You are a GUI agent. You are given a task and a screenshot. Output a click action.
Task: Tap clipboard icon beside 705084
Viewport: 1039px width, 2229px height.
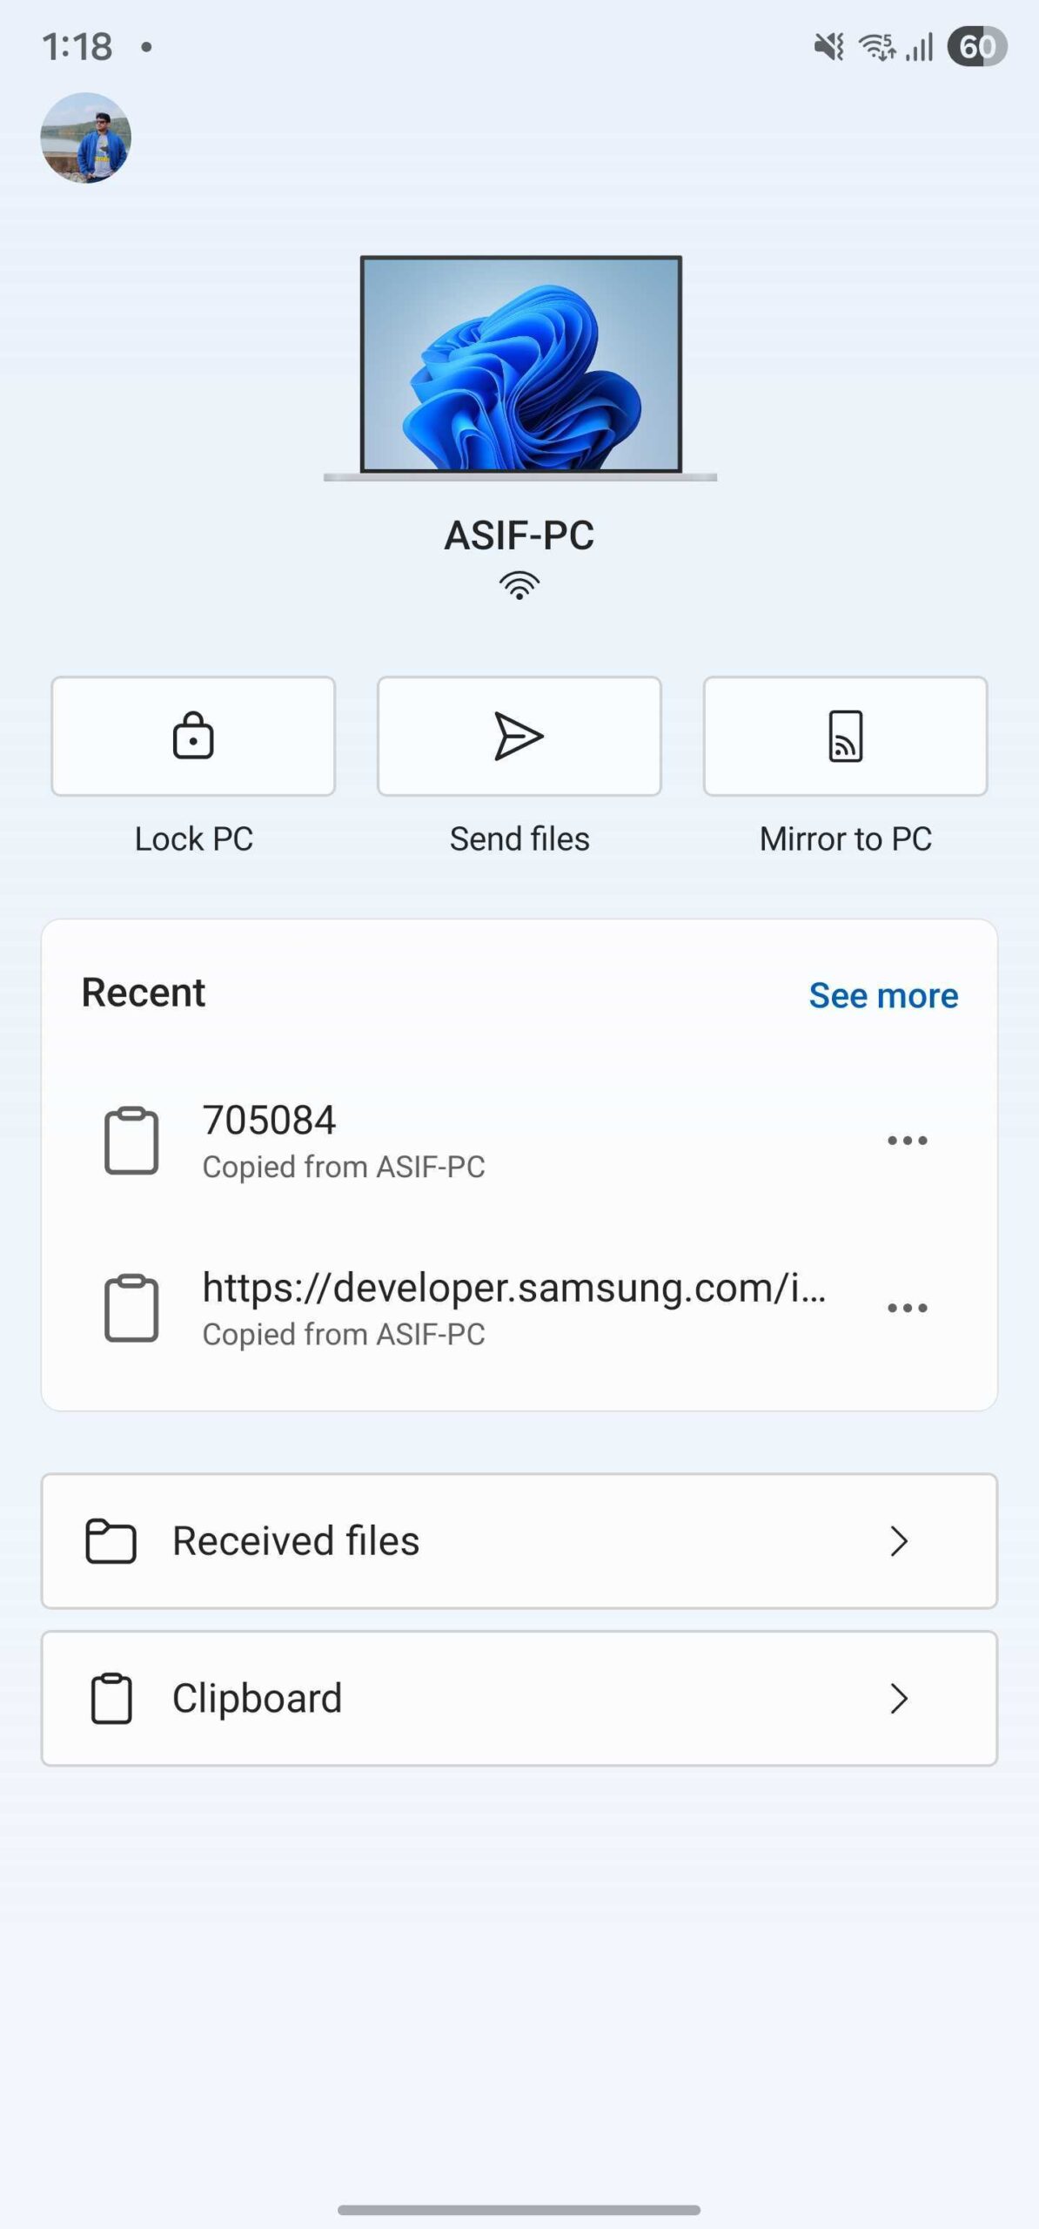coord(131,1141)
